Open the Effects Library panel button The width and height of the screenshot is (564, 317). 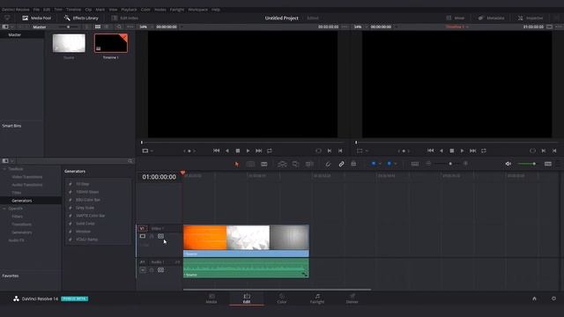click(x=81, y=18)
